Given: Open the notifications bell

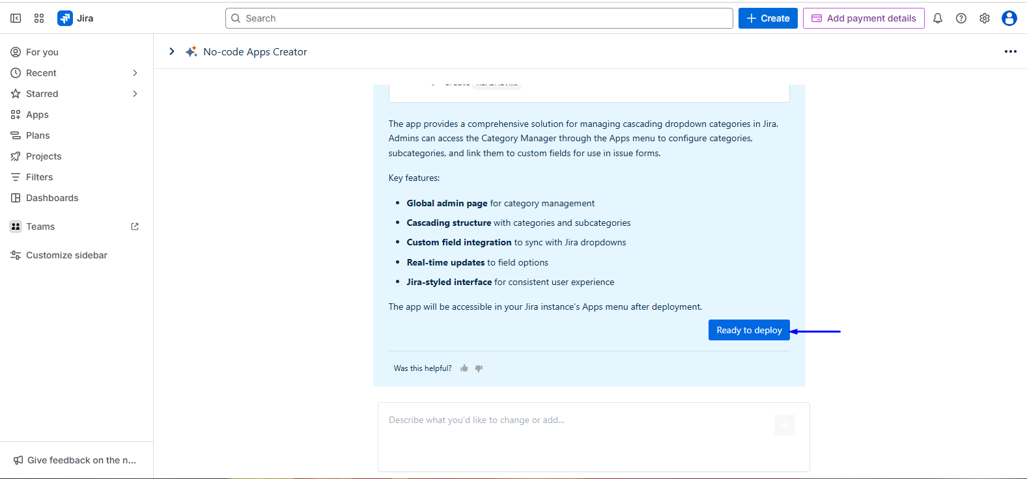Looking at the screenshot, I should 938,18.
